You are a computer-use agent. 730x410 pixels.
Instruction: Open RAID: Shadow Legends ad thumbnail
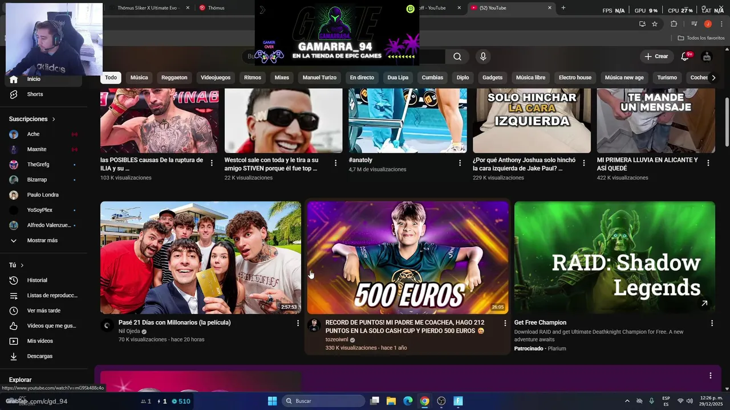(x=615, y=257)
